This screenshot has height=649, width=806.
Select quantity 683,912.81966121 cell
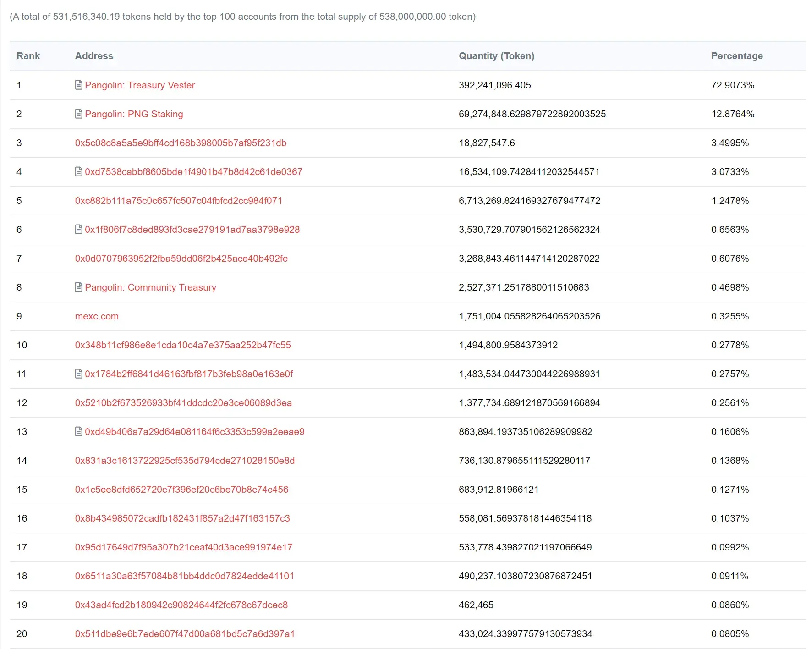point(499,489)
